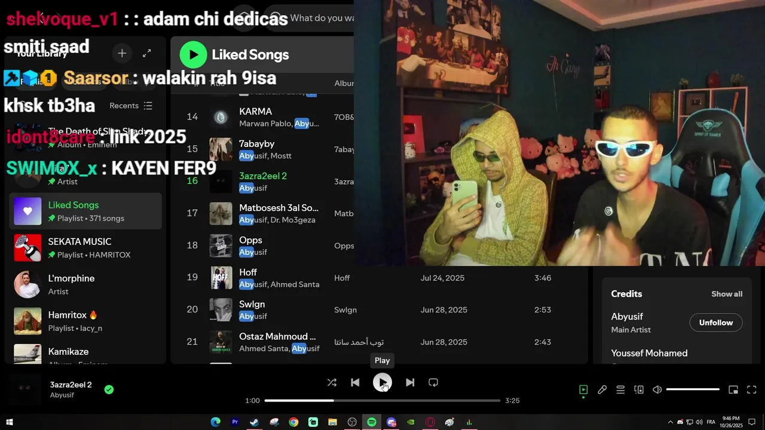The width and height of the screenshot is (765, 430).
Task: Open Adobe Premiere Pro from taskbar
Action: pyautogui.click(x=235, y=422)
